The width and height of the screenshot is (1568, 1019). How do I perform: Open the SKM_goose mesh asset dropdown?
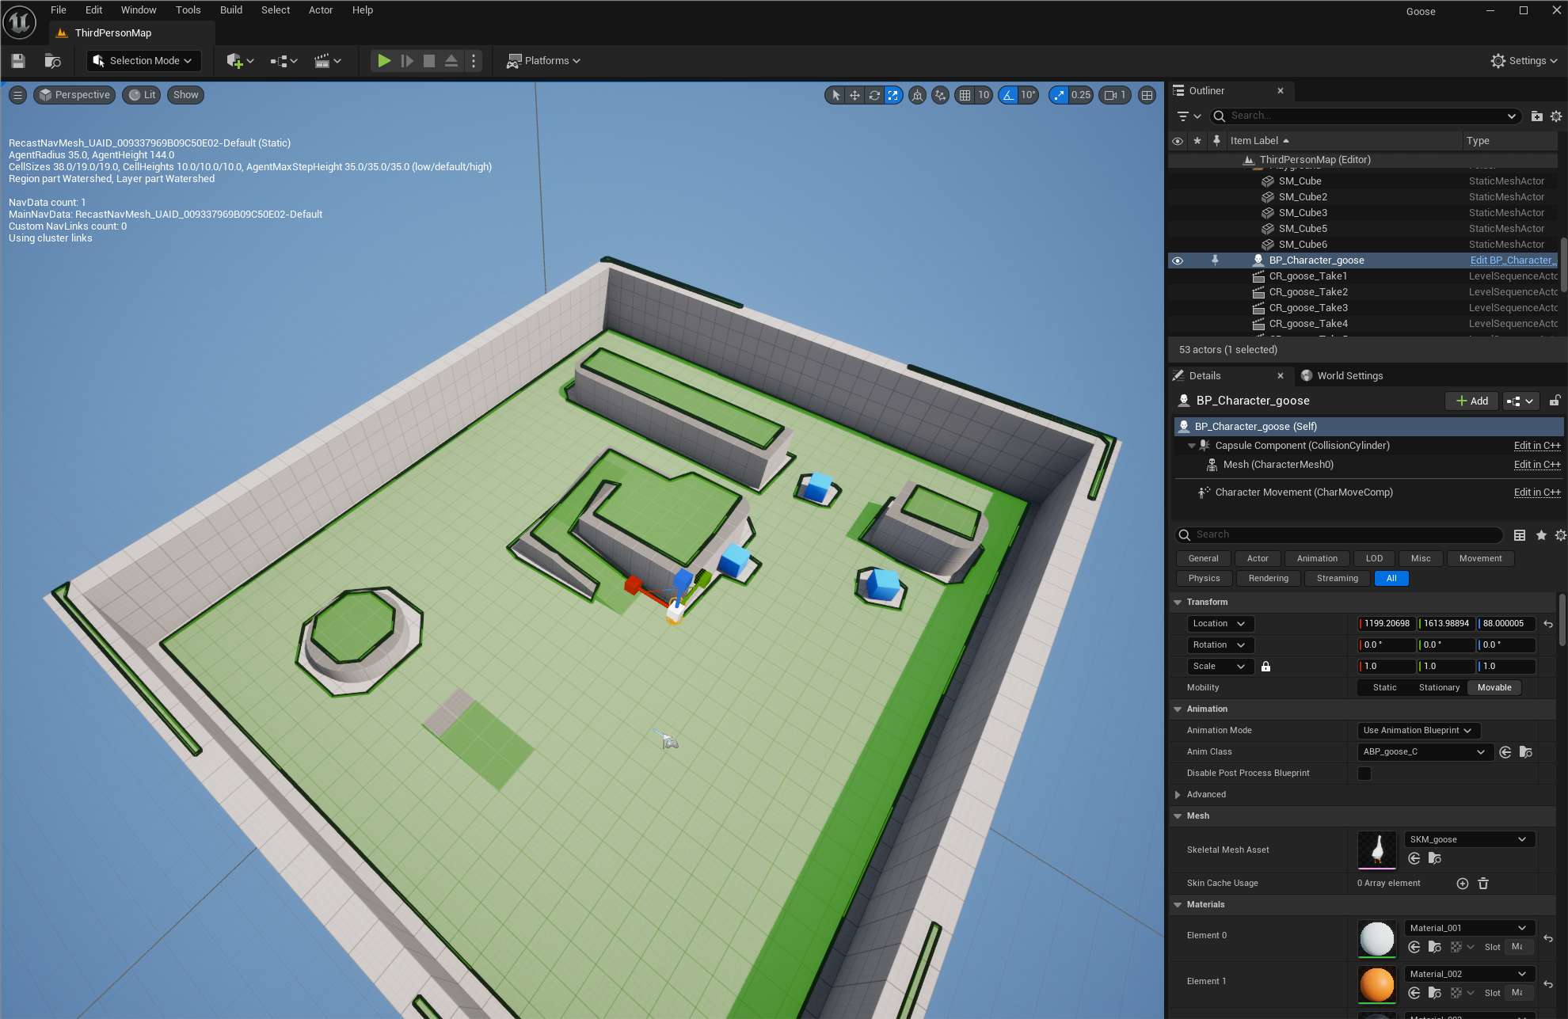(x=1470, y=840)
